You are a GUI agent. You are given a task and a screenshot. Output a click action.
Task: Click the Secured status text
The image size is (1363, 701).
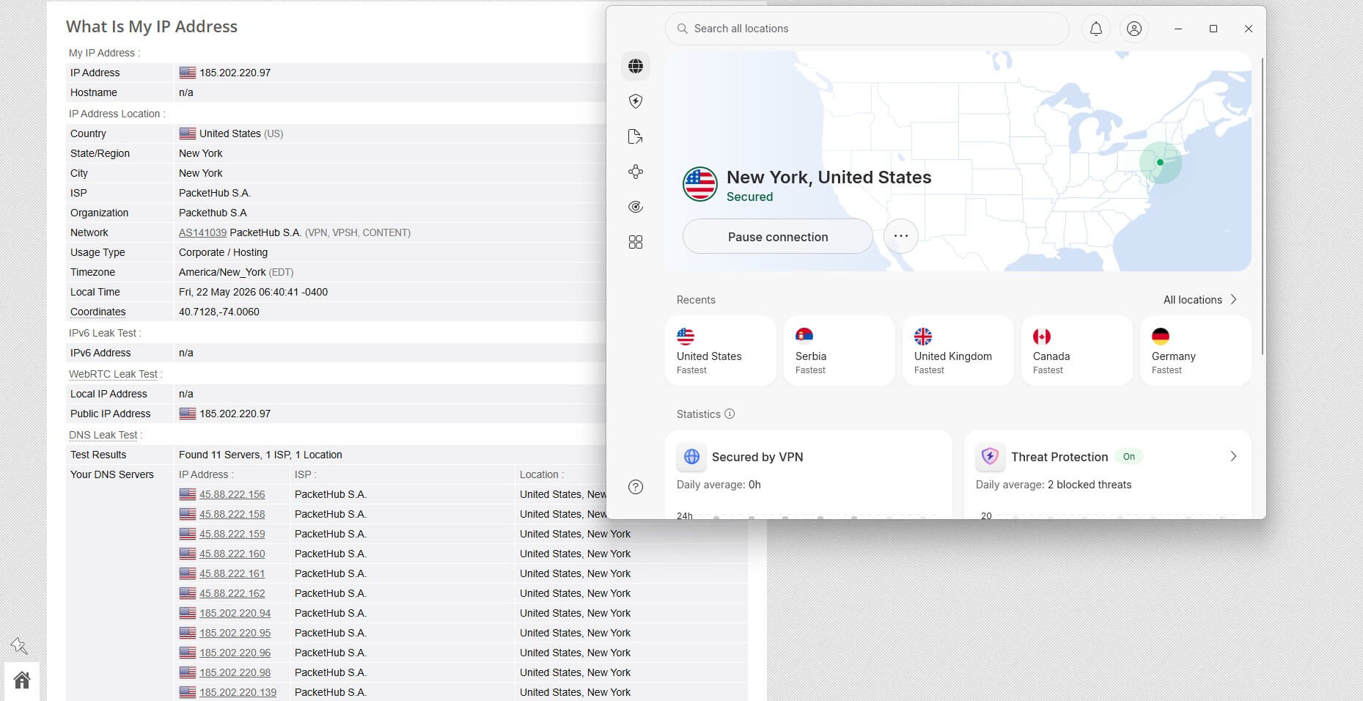point(749,197)
